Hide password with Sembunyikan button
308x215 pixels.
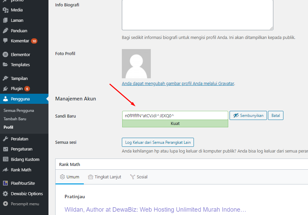[248, 116]
